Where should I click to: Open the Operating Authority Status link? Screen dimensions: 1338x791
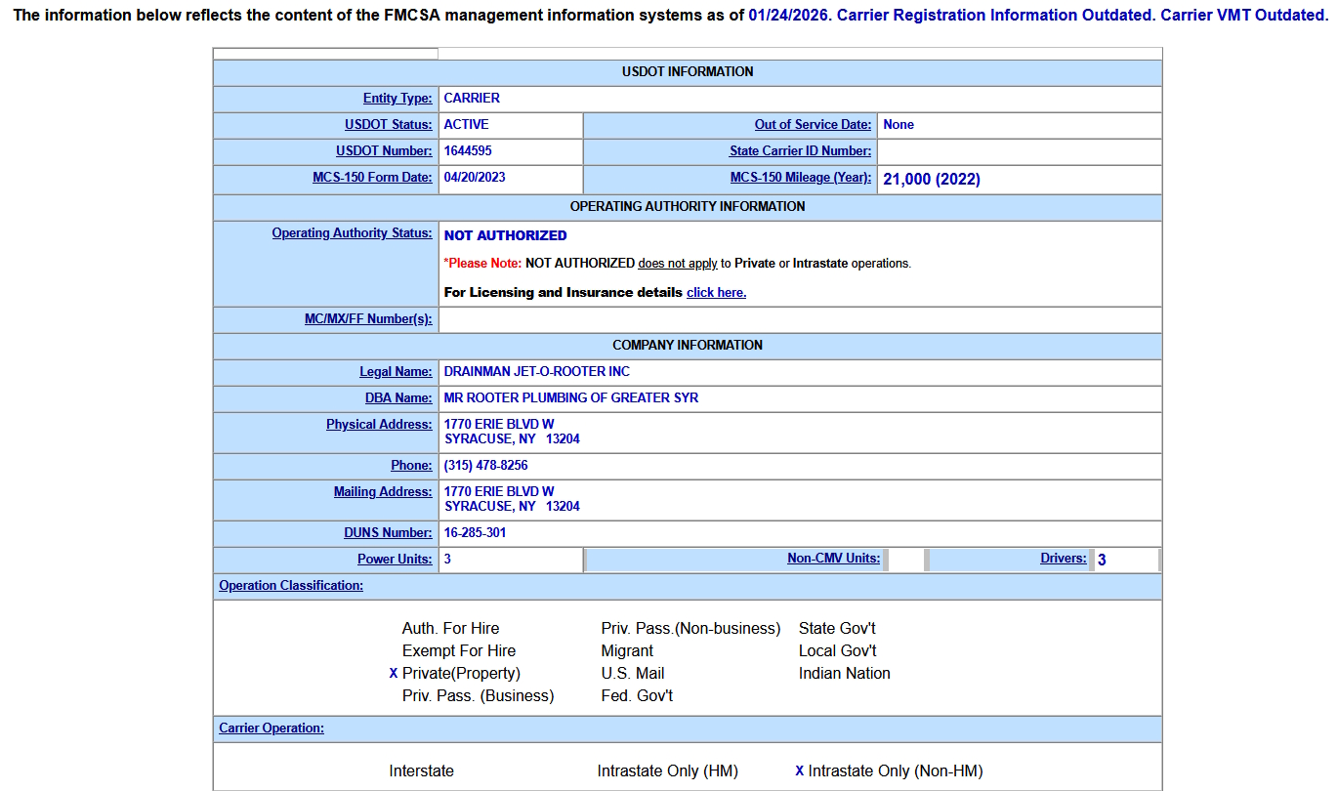[x=352, y=233]
